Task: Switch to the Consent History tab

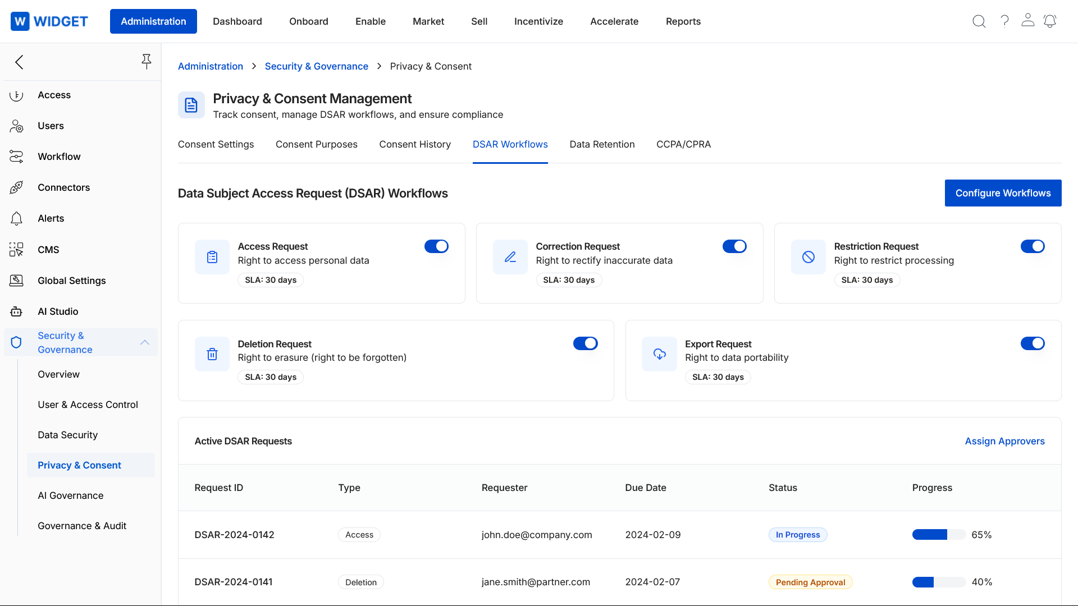Action: click(415, 144)
